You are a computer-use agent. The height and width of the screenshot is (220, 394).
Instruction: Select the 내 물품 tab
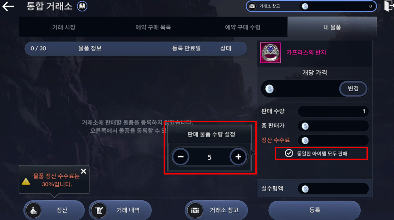(x=332, y=27)
